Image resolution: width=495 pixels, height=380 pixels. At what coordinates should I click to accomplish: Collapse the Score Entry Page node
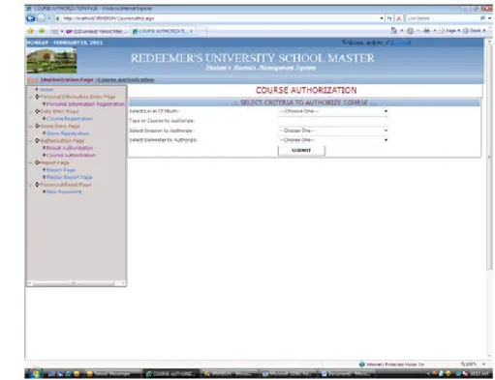click(x=31, y=126)
